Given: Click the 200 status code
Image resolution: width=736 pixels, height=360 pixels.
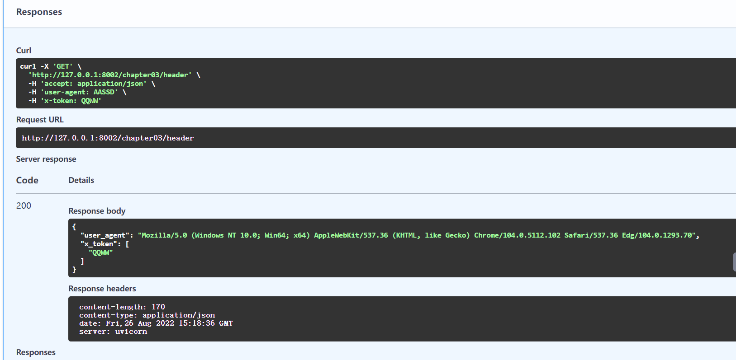Looking at the screenshot, I should pos(24,206).
